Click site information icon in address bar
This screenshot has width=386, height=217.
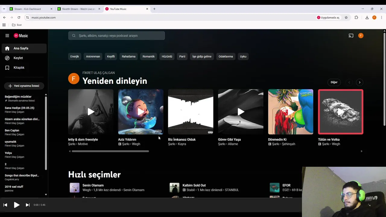coord(27,17)
